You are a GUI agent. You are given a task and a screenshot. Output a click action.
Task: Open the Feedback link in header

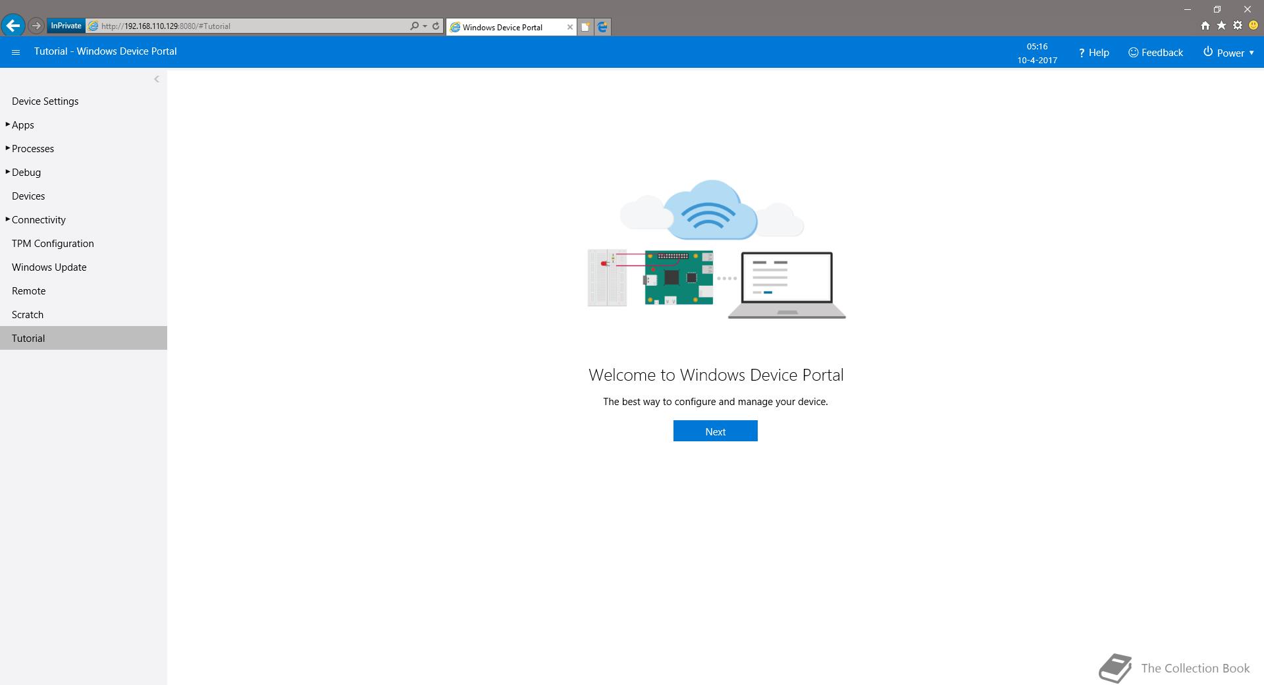tap(1155, 53)
